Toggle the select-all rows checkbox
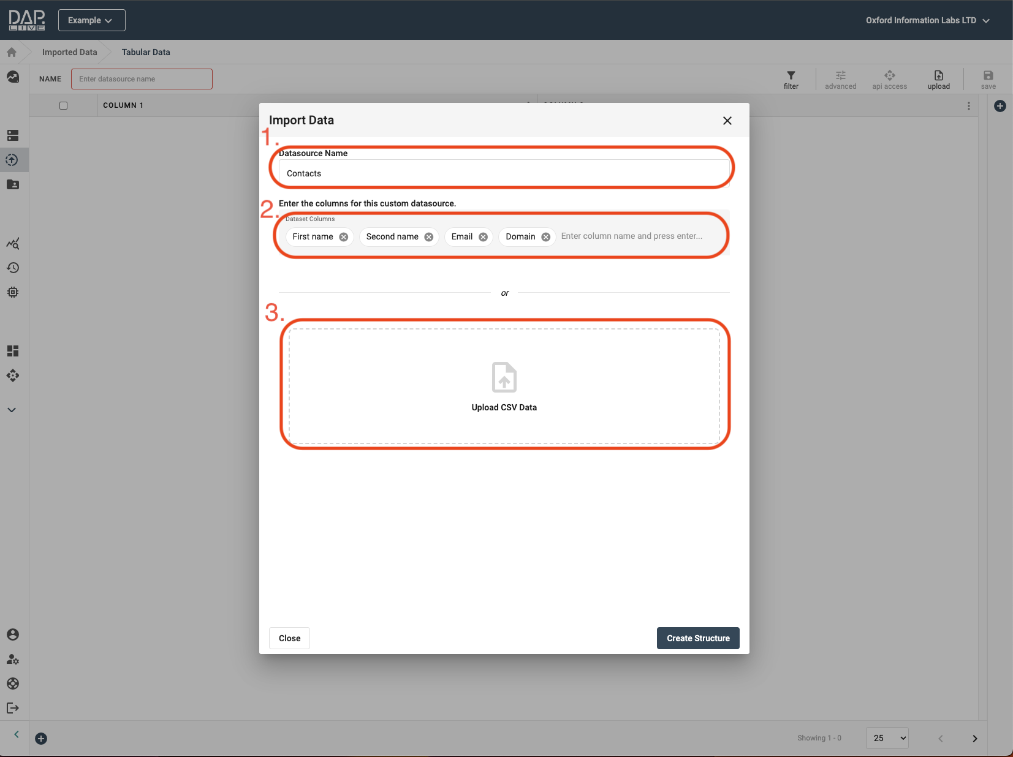 coord(63,105)
